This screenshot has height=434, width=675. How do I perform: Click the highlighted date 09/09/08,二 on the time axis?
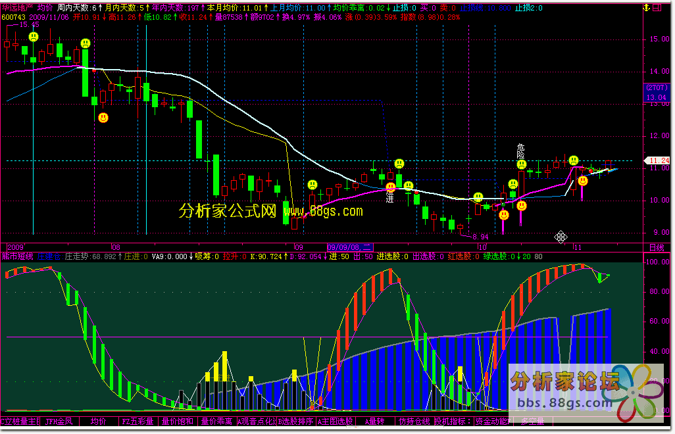[349, 247]
